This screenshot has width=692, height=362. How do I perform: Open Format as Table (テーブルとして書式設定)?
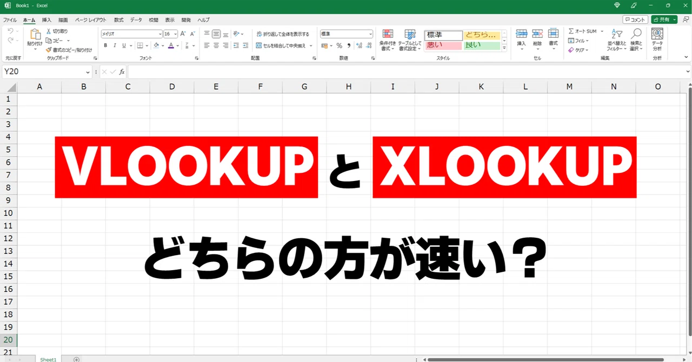pyautogui.click(x=410, y=40)
